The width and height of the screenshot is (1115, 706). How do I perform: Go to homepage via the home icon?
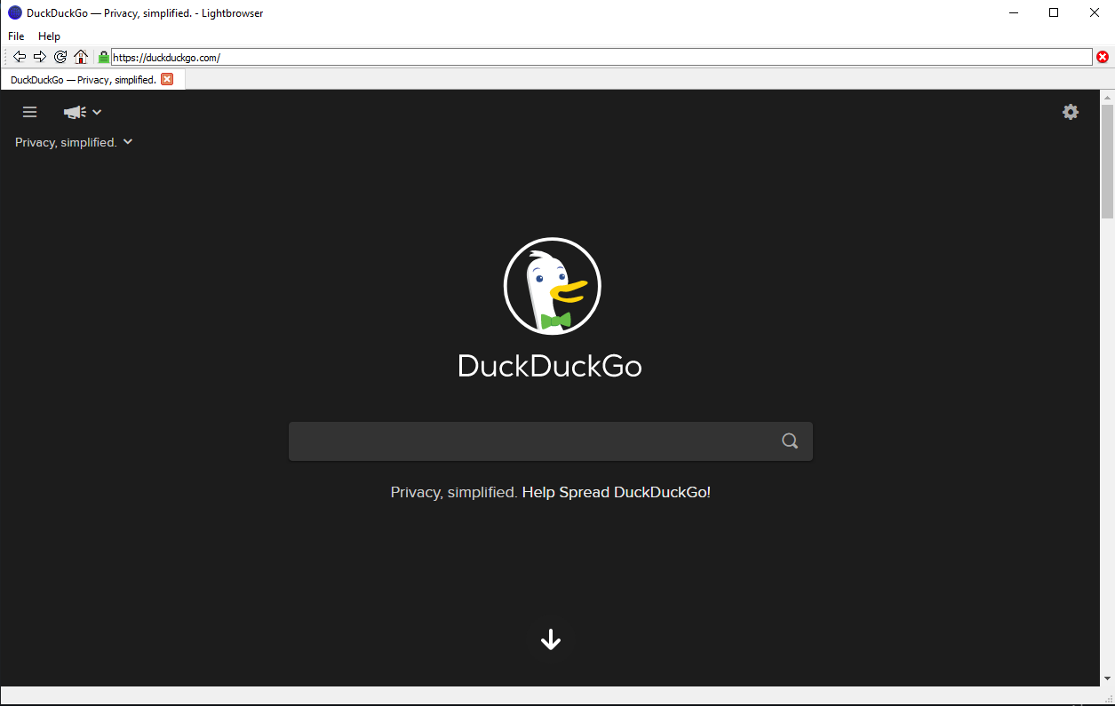(80, 56)
